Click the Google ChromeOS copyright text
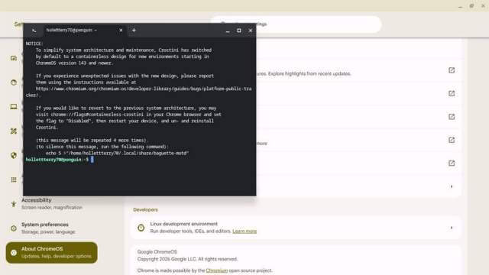489x275 pixels. tap(187, 259)
